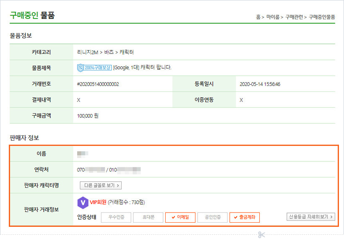Click the seller's 070 contact number

91,170
